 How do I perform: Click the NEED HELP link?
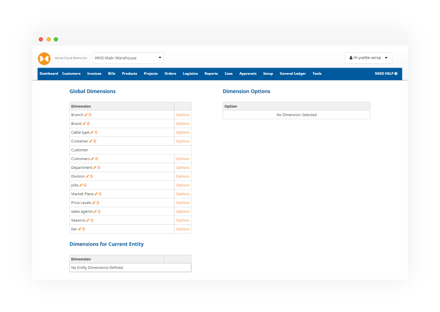coord(386,74)
